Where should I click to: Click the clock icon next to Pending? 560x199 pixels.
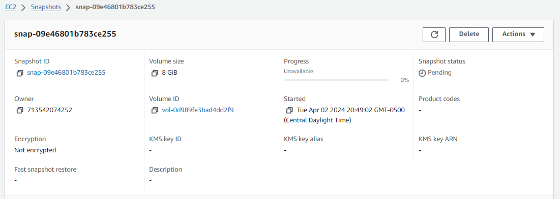(422, 73)
